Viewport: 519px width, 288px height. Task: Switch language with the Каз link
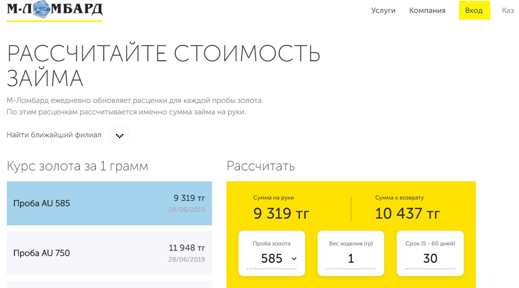click(x=507, y=11)
